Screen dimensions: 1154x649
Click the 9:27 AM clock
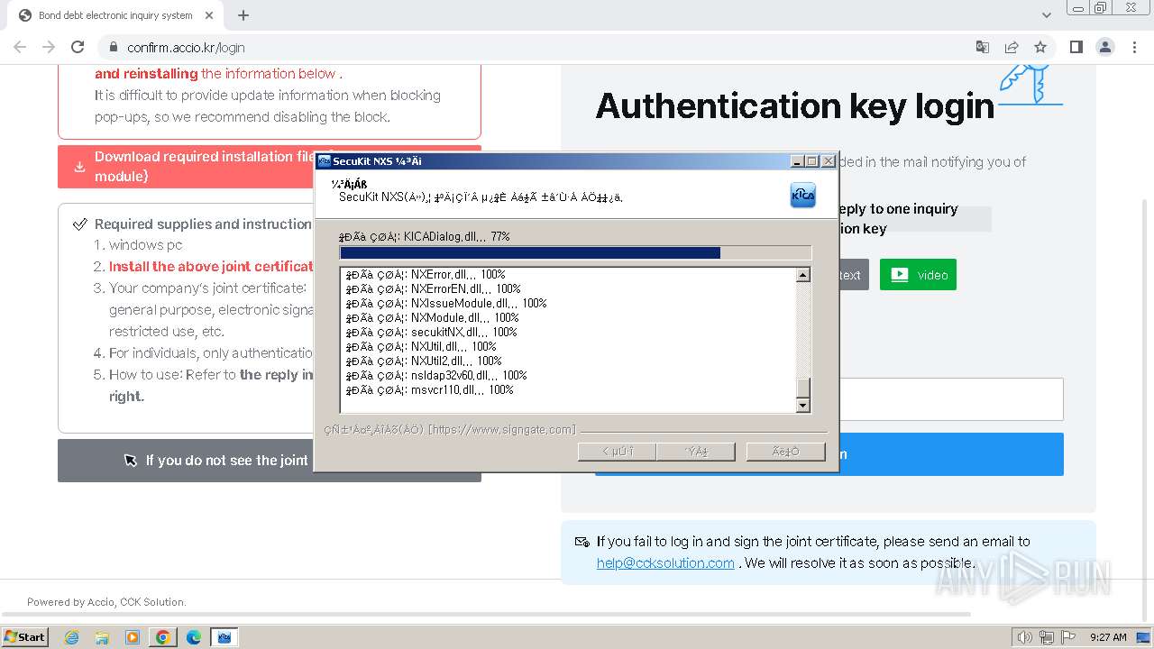pyautogui.click(x=1108, y=637)
